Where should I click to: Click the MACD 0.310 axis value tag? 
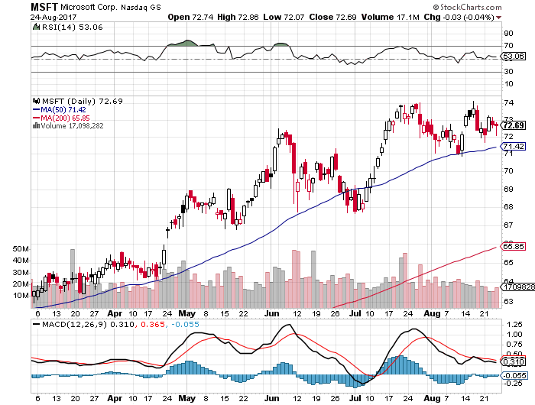[514, 361]
